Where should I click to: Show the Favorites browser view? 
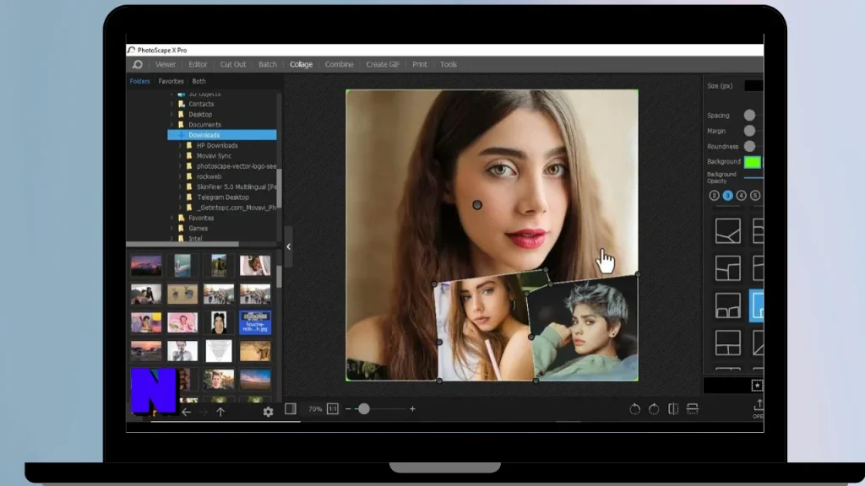tap(171, 81)
